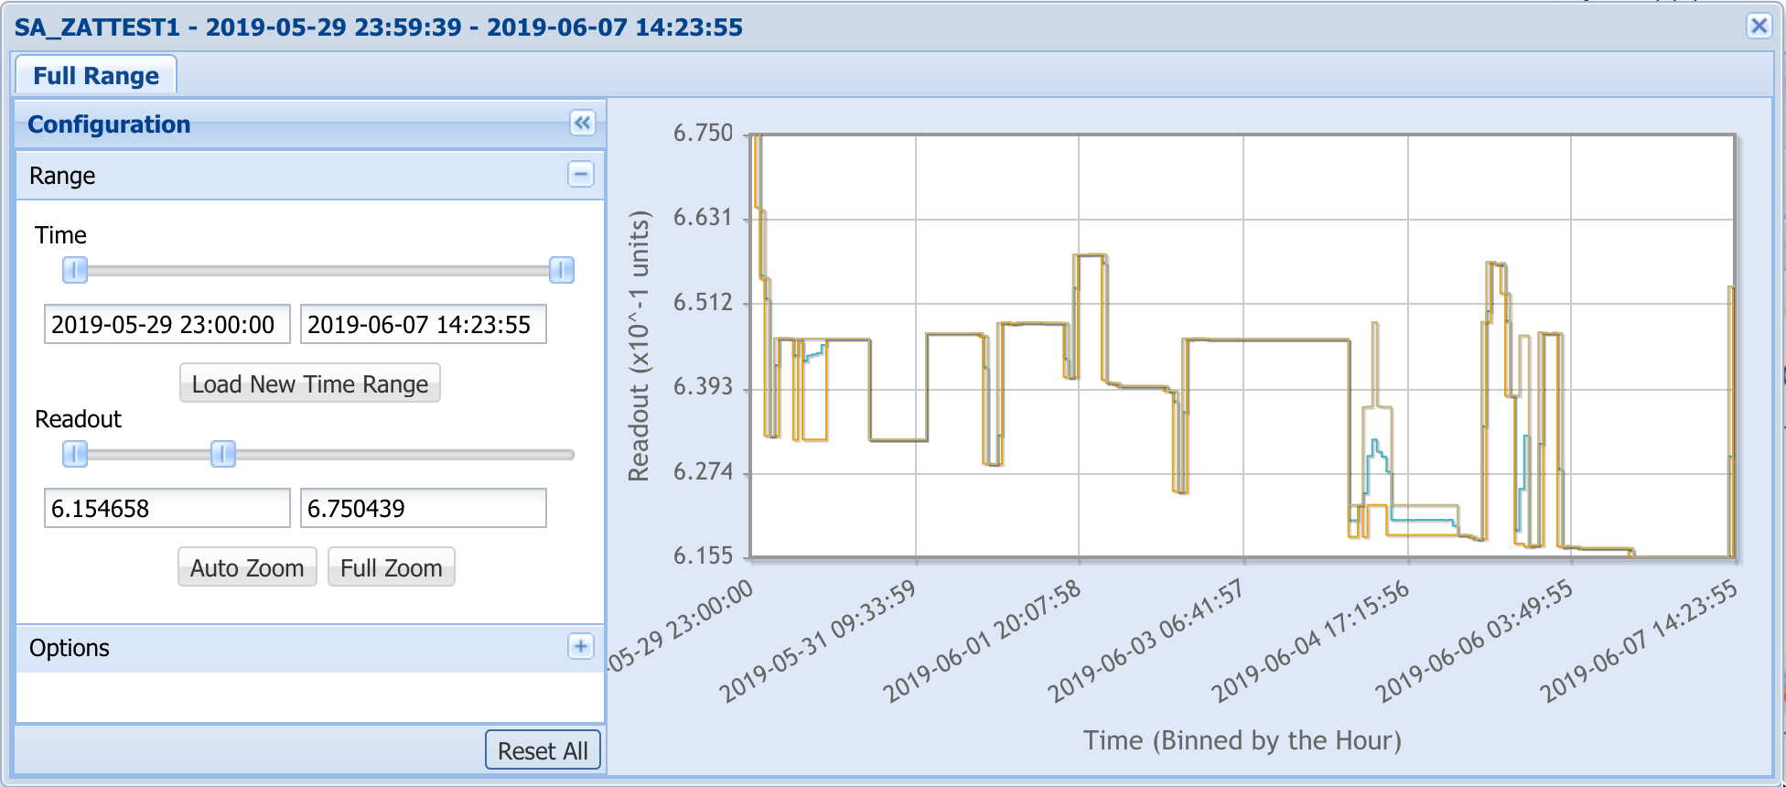1786x787 pixels.
Task: Click the Readout label above the slider
Action: click(78, 419)
